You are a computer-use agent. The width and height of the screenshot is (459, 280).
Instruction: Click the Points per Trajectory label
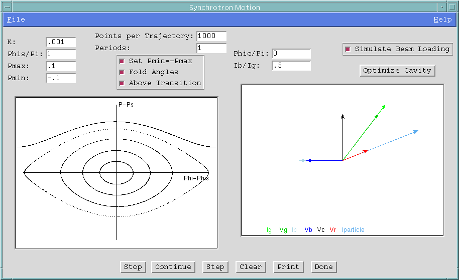[x=144, y=36]
